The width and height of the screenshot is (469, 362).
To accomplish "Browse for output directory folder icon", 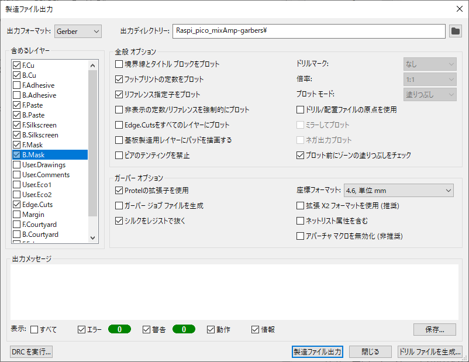I will (x=455, y=31).
